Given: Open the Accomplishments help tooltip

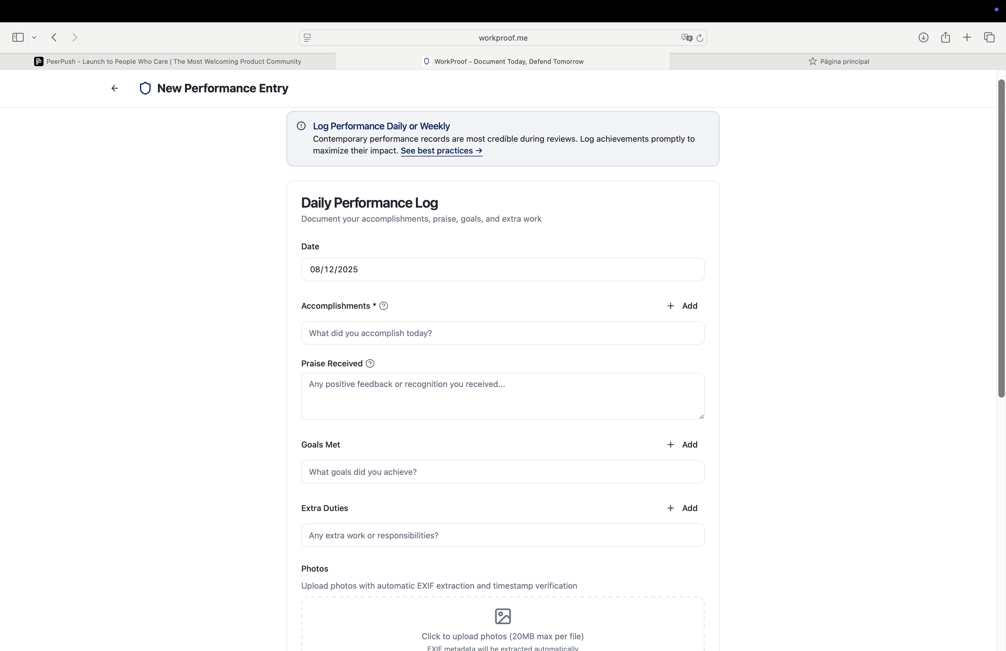Looking at the screenshot, I should pyautogui.click(x=384, y=306).
